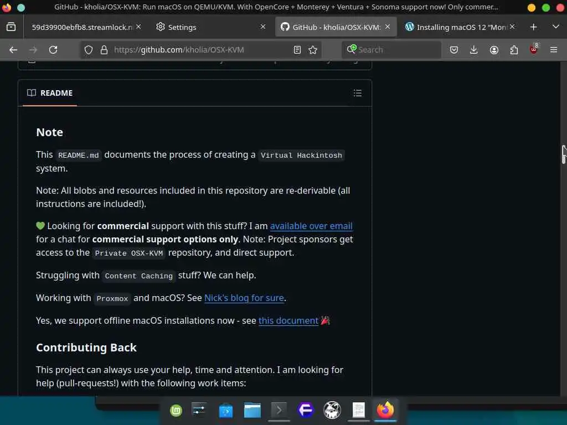
Task: Open the this document link
Action: click(288, 320)
